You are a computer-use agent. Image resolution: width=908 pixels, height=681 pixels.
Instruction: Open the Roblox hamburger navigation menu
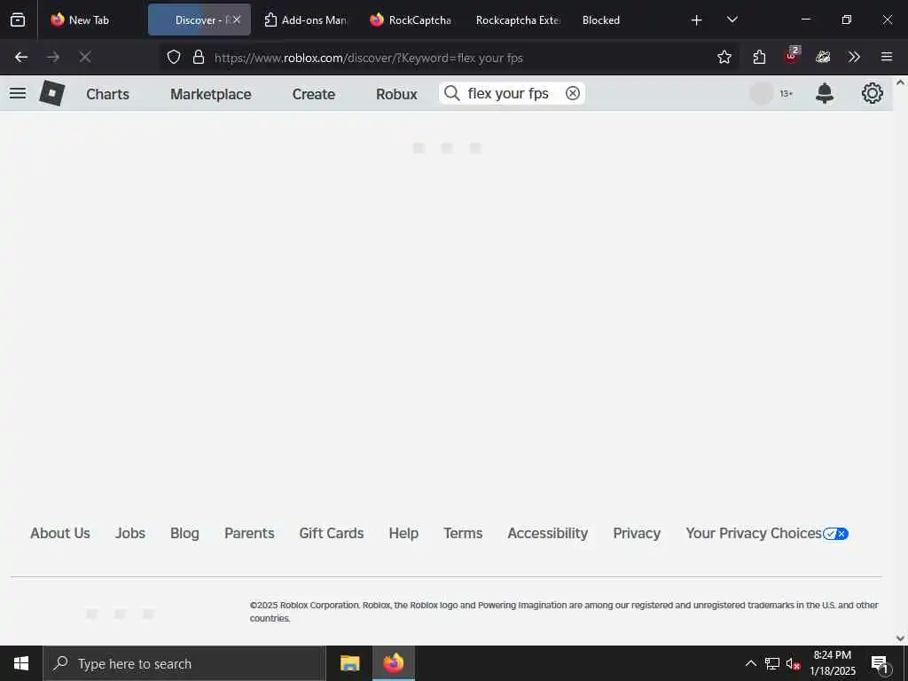pyautogui.click(x=18, y=93)
